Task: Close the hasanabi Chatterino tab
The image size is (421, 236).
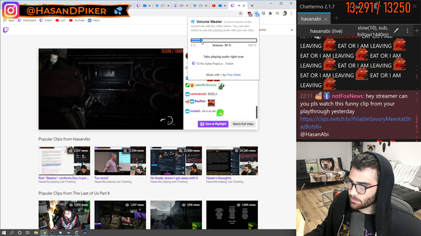Action: coord(326,19)
